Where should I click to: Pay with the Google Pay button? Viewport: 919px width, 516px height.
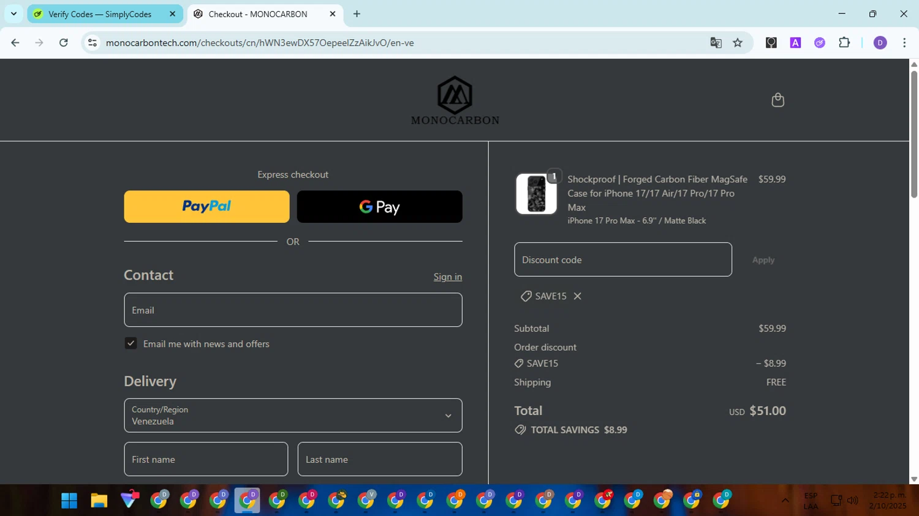coord(380,206)
